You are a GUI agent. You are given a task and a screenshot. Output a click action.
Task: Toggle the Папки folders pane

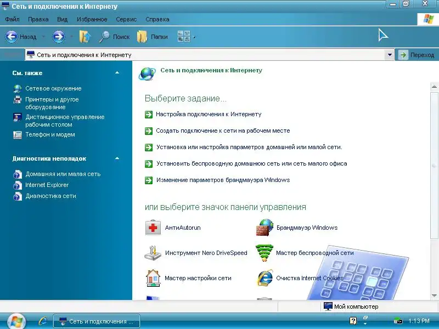click(153, 37)
